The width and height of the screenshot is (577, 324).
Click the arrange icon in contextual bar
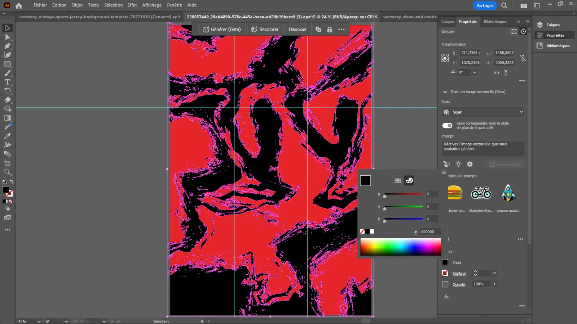tap(318, 30)
